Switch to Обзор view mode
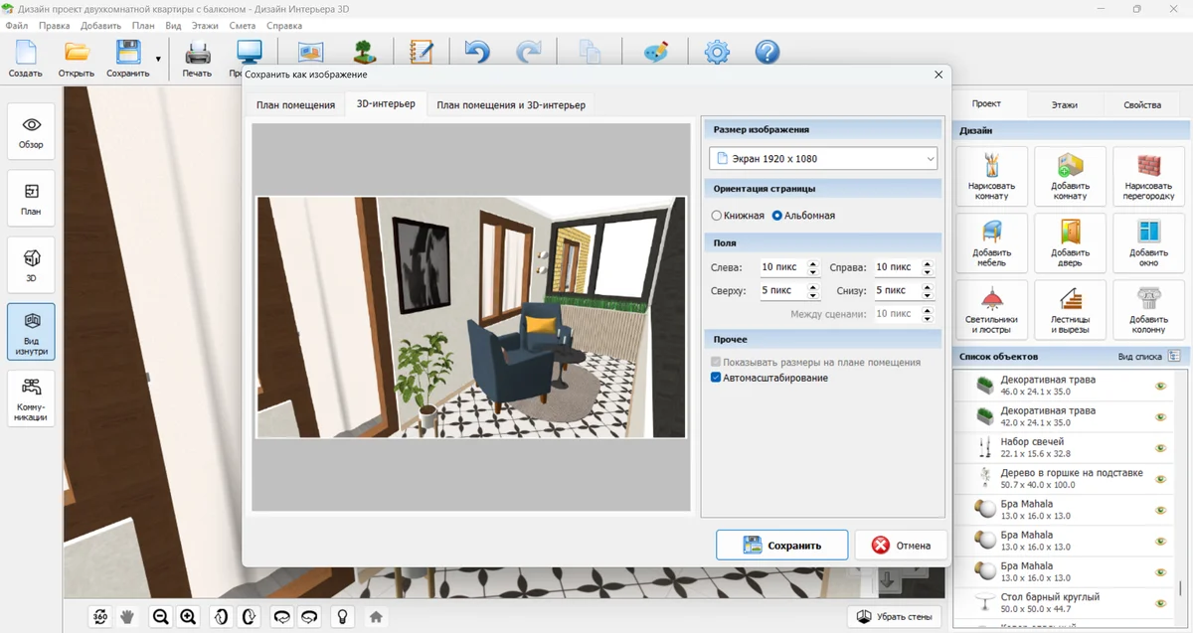 tap(31, 132)
